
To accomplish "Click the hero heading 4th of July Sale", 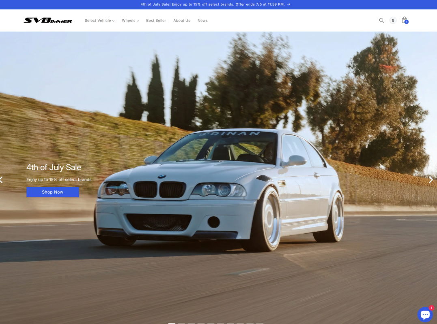I will coord(54,167).
